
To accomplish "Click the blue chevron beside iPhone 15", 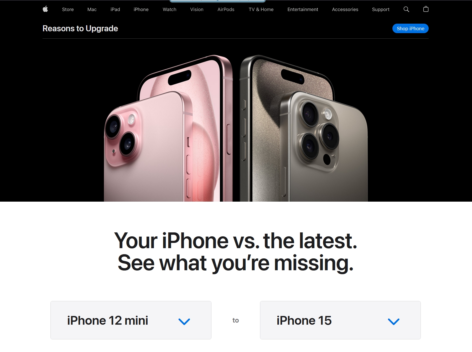I will (393, 321).
